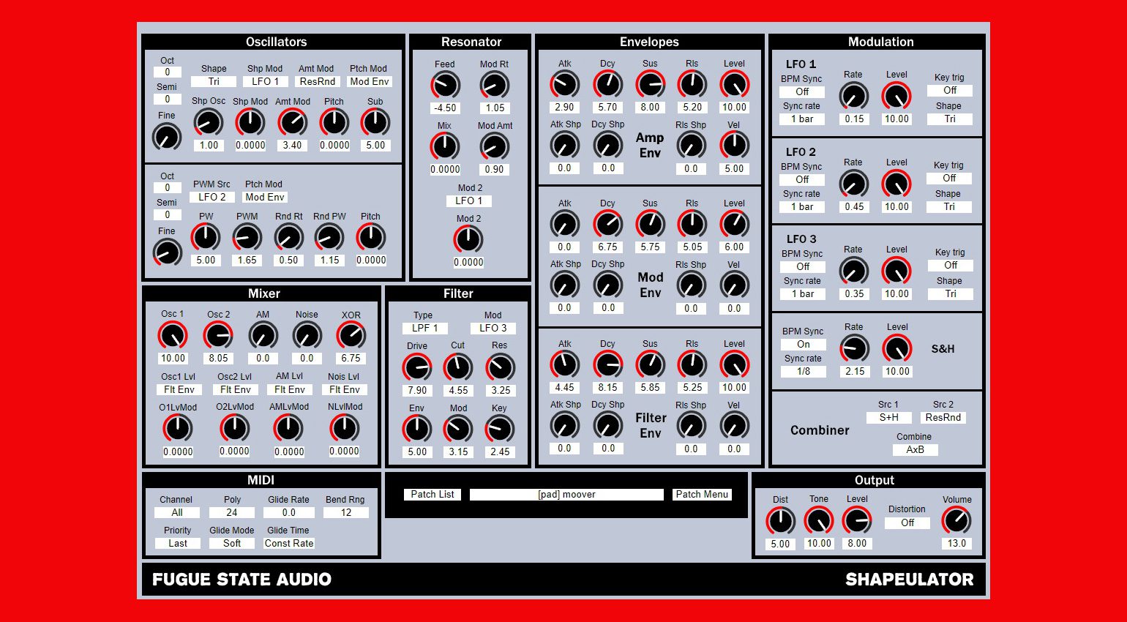Image resolution: width=1127 pixels, height=622 pixels.
Task: Click the Oscillator 1 Amt Mod knob
Action: point(292,122)
